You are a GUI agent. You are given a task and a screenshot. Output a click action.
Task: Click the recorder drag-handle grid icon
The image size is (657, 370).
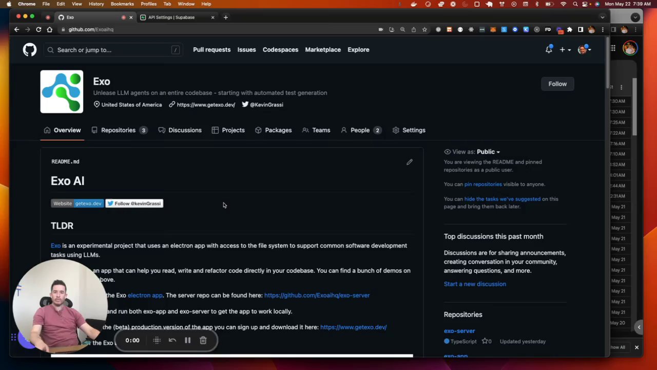click(157, 340)
